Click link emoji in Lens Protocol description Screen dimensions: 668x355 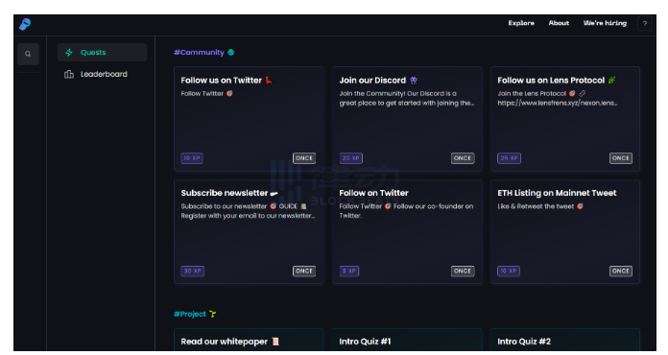pos(582,93)
